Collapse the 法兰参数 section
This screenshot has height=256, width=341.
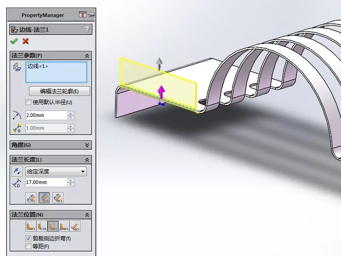(87, 56)
